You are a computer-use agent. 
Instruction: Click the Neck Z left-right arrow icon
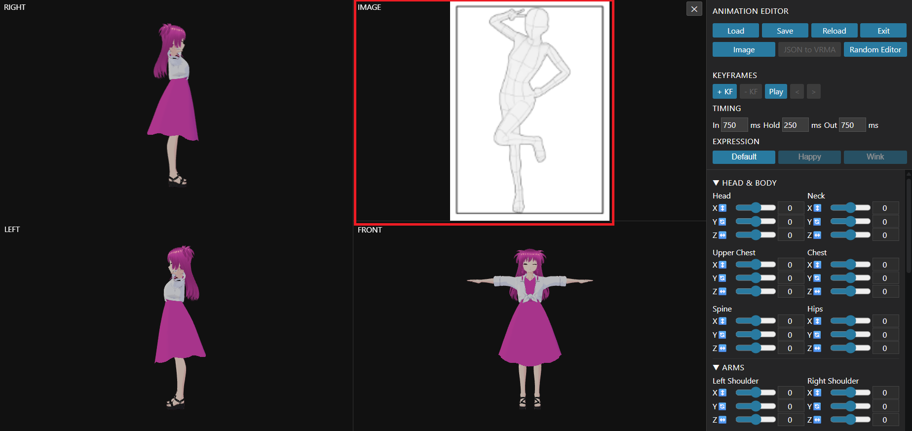pyautogui.click(x=817, y=235)
